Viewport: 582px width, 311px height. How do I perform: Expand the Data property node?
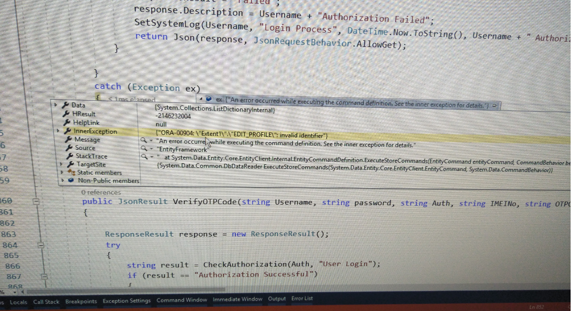tap(56, 105)
